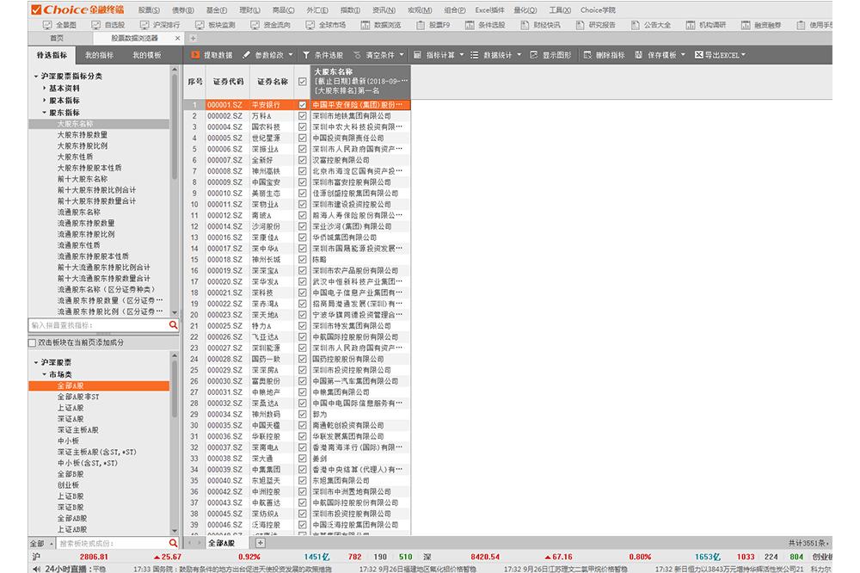Select 大股东持股数量 indicator
This screenshot has height=573, width=860.
(83, 134)
